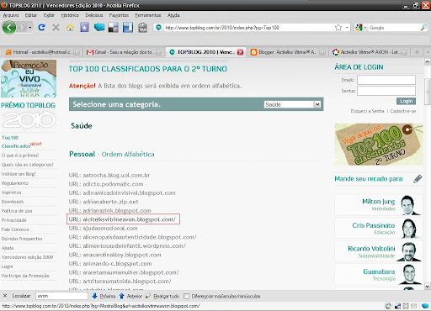
Task: Click the green Back navigation button
Action: (x=9, y=28)
